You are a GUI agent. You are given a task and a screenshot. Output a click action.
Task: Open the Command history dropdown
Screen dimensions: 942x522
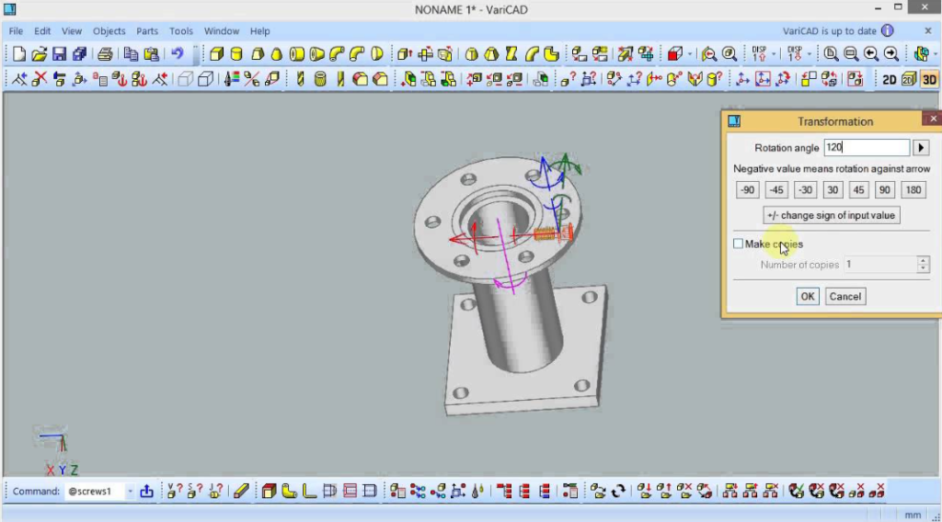click(x=130, y=492)
